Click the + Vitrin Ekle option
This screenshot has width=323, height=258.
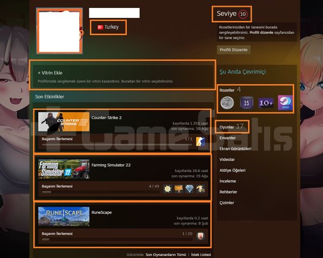50,73
